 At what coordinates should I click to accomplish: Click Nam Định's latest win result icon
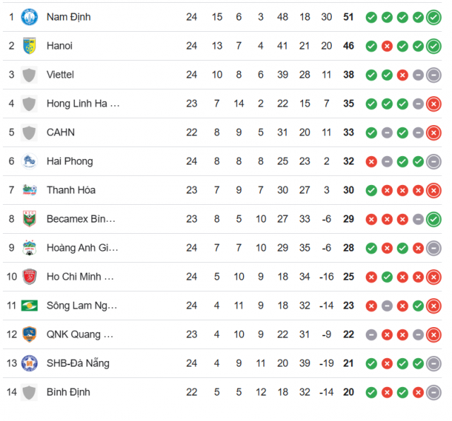tap(434, 17)
